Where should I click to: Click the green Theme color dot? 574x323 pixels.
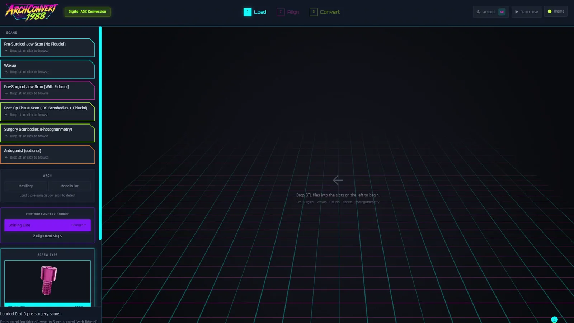pyautogui.click(x=550, y=11)
